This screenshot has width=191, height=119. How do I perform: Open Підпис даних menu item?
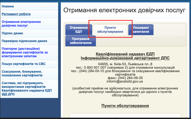click(x=12, y=33)
